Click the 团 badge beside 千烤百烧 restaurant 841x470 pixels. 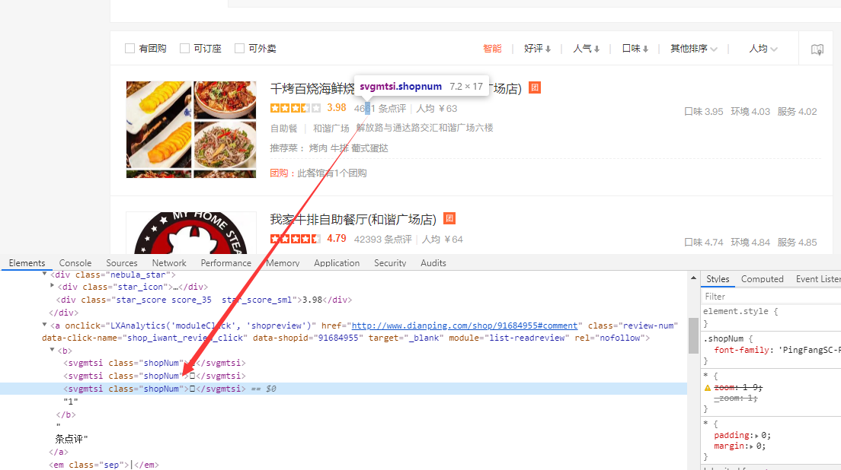[x=535, y=87]
